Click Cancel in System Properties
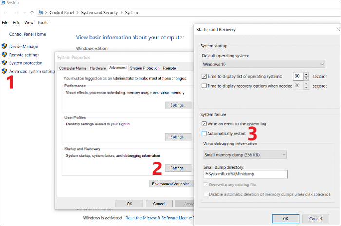 (159, 204)
